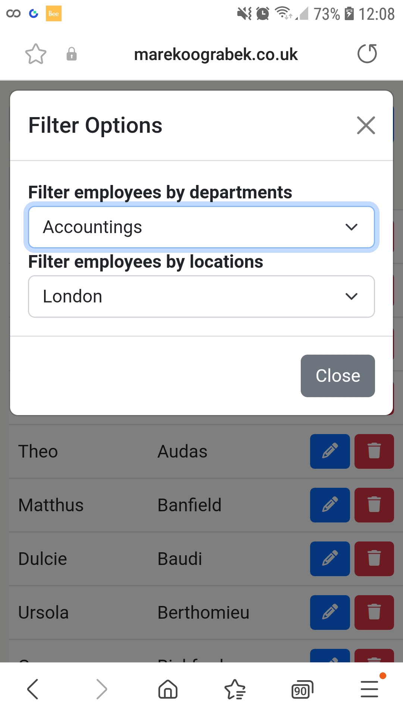Open the departments dropdown showing Accountings
Viewport: 403px width, 716px height.
[x=201, y=227]
